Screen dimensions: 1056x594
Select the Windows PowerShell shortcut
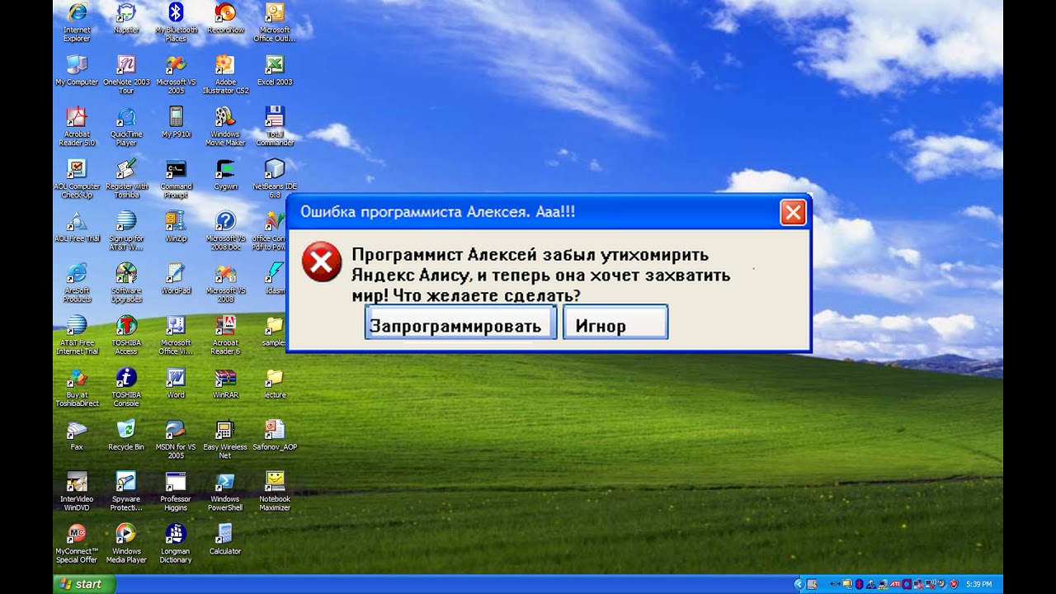[x=225, y=490]
